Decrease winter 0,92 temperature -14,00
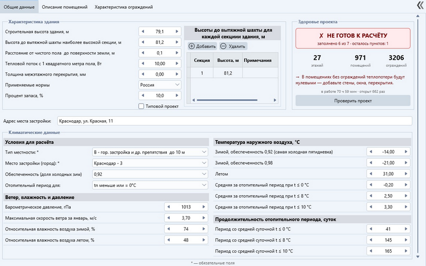This screenshot has height=266, width=426. pos(371,152)
